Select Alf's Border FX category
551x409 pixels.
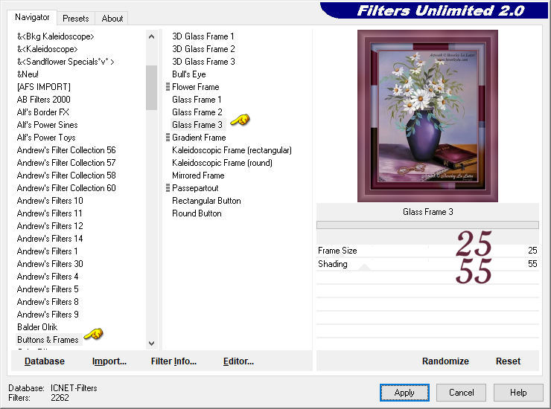[x=43, y=112]
